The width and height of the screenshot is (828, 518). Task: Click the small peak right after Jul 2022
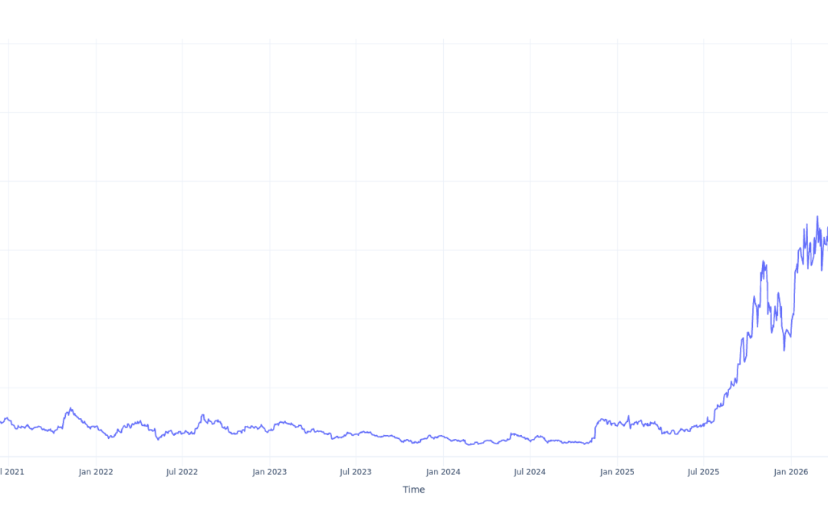point(202,415)
